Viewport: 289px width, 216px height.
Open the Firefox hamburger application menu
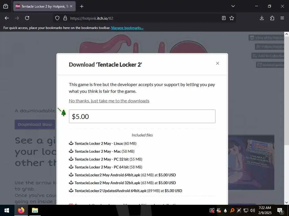[x=282, y=18]
